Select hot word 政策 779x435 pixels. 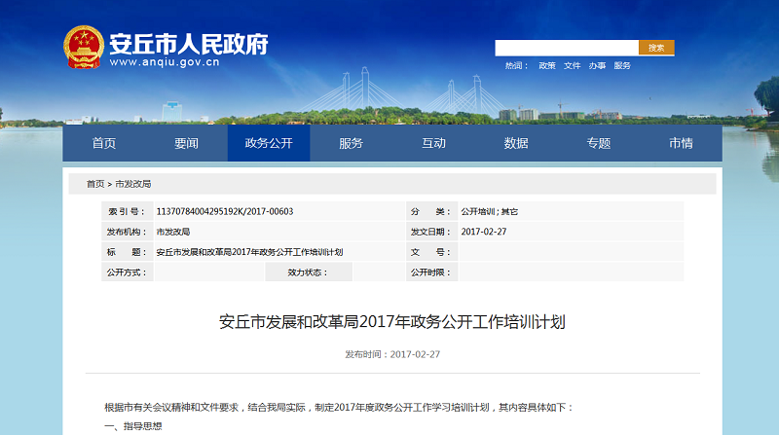pos(547,65)
